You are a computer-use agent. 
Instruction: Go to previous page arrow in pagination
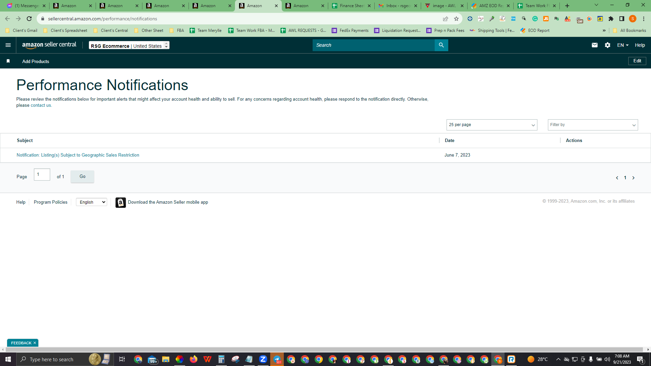617,178
